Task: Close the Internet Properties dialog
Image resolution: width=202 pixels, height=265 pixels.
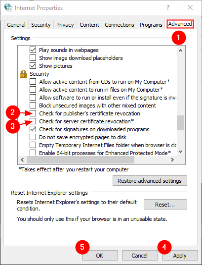Action: (190, 7)
